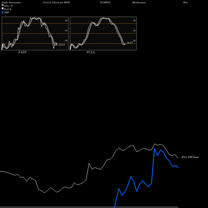The width and height of the screenshot is (208, 208).
Task: Click the 50 level label in FULL chart
Action: pos(134,30)
